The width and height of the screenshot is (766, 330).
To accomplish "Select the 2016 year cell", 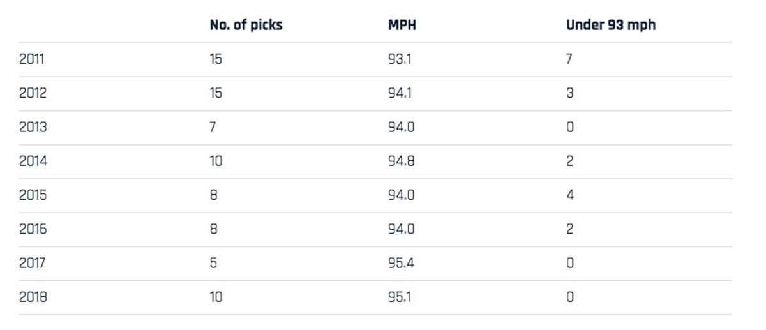I will (x=33, y=229).
